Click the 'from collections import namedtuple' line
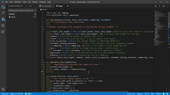 pos(63,15)
